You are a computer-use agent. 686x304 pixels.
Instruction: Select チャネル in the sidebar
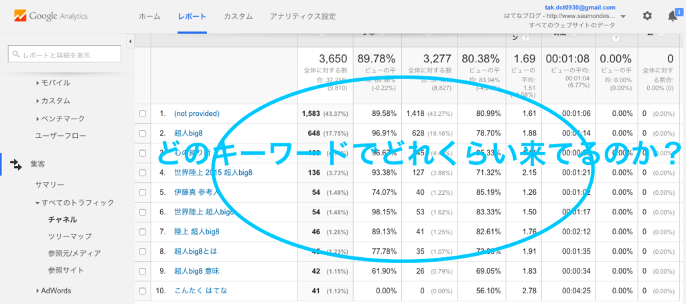[x=62, y=220]
